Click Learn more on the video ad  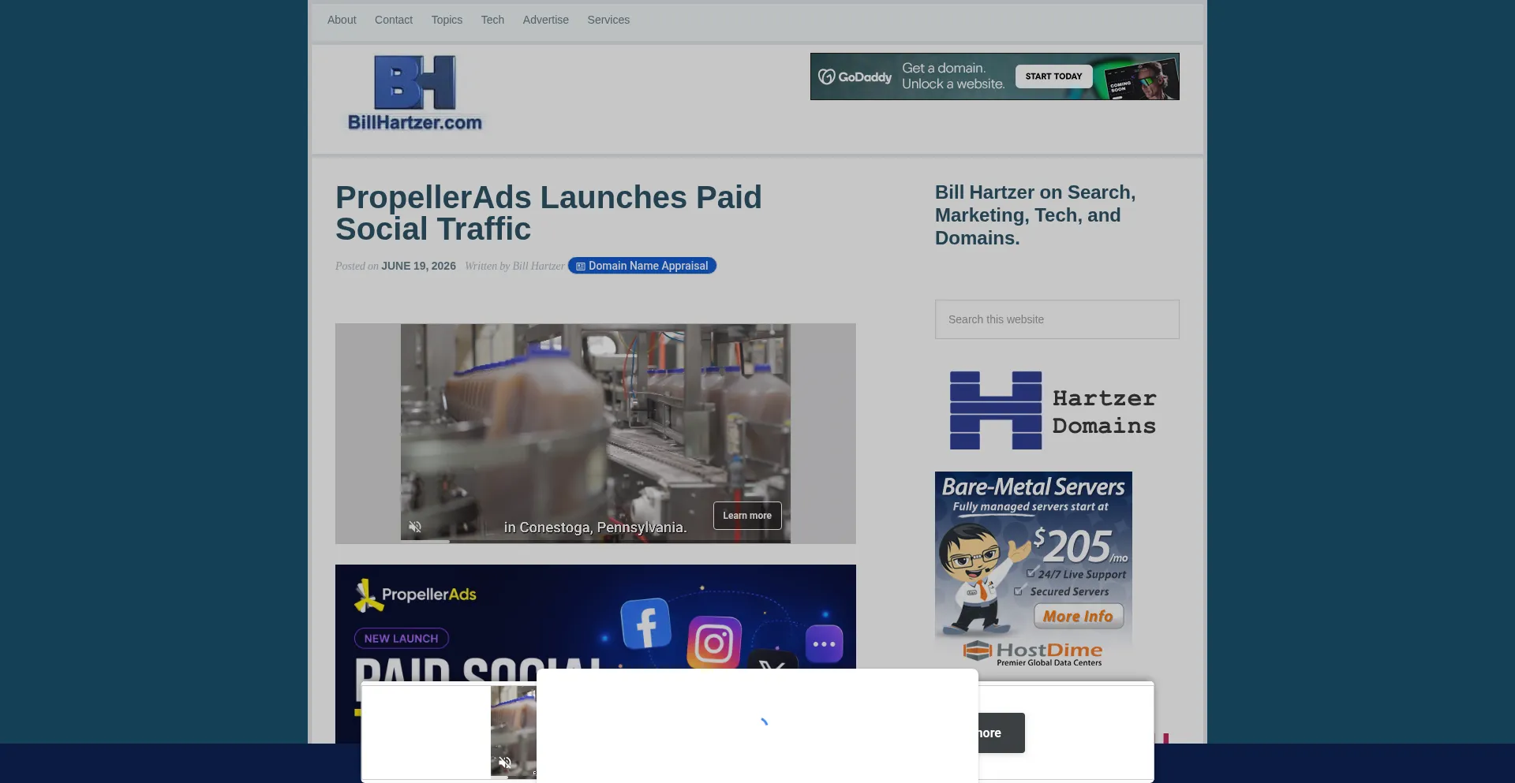click(x=747, y=516)
